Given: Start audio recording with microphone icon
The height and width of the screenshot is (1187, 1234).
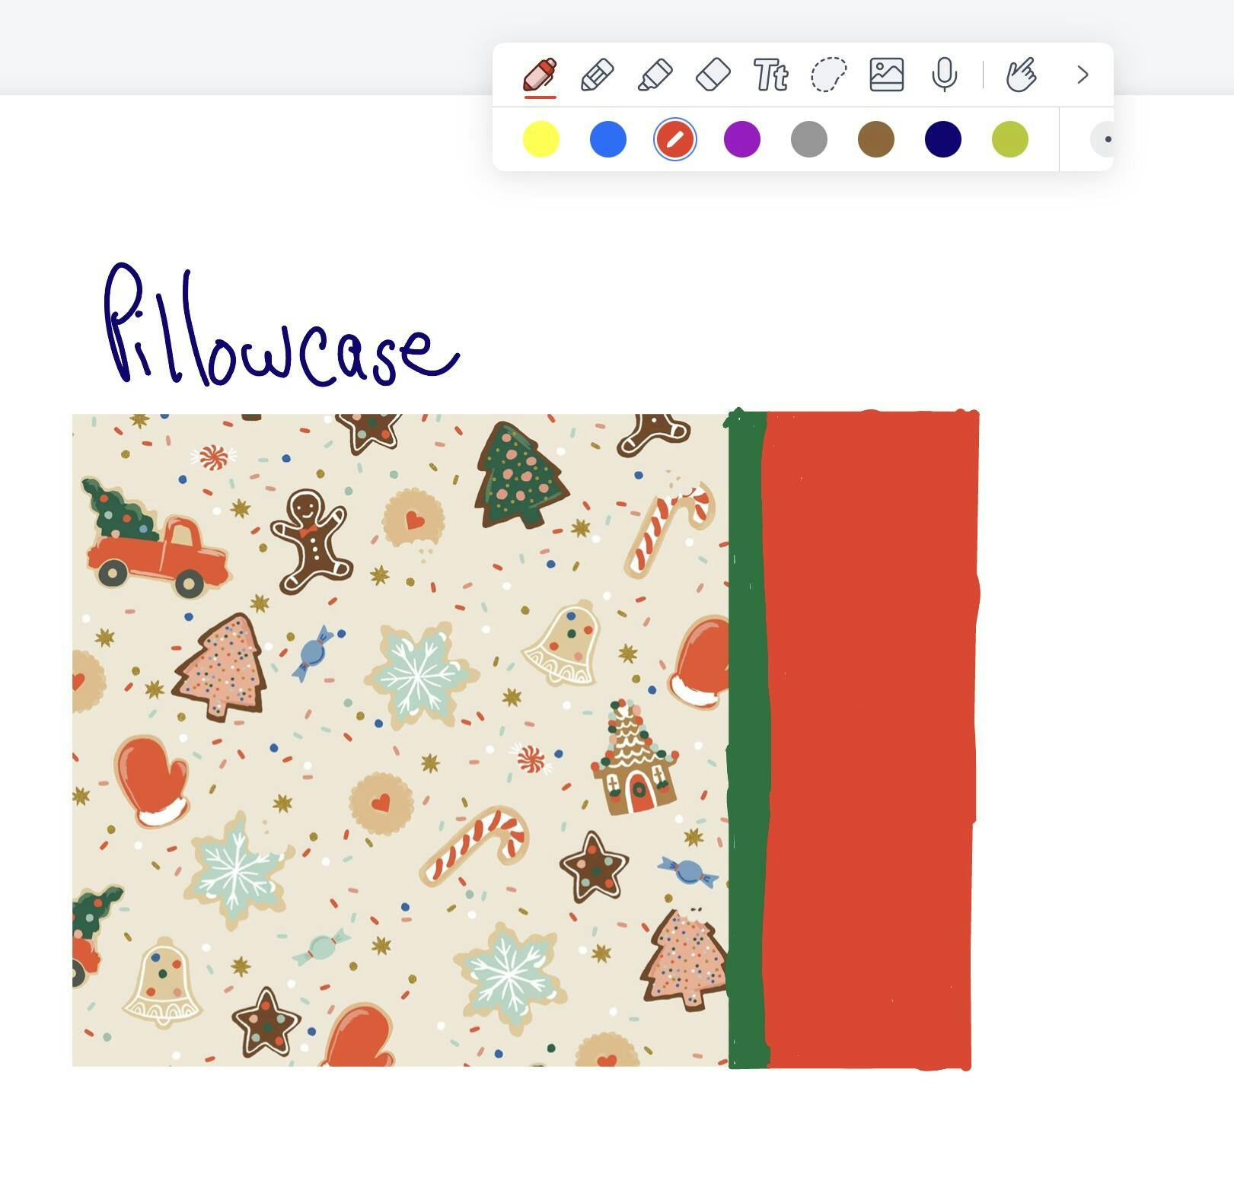Looking at the screenshot, I should tap(945, 75).
